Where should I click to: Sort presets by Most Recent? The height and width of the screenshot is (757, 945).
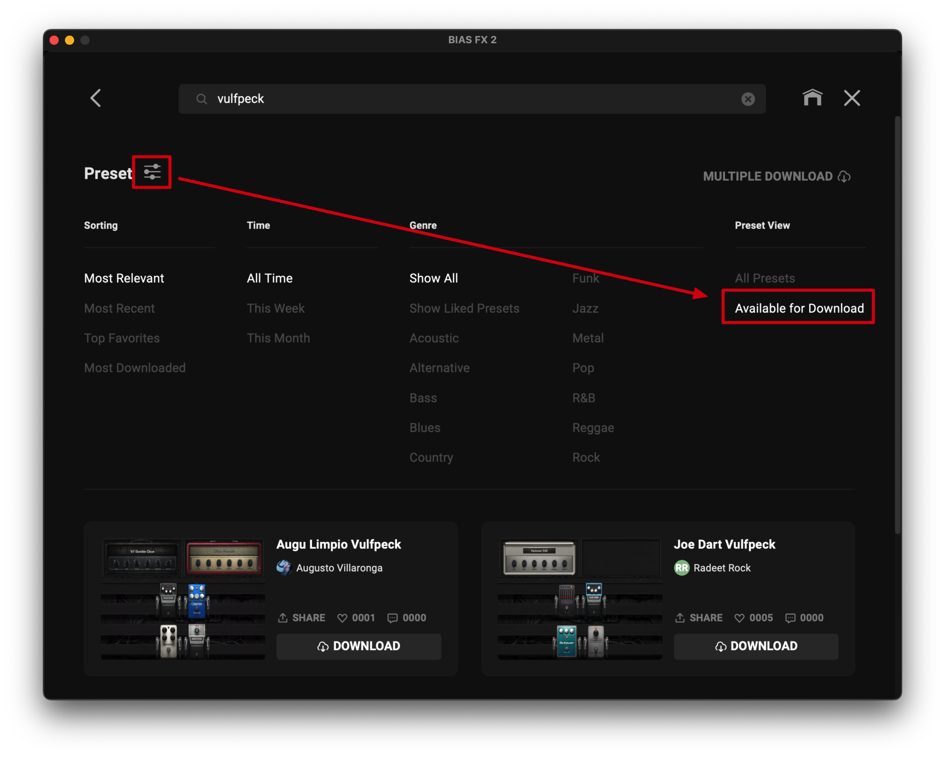coord(119,309)
